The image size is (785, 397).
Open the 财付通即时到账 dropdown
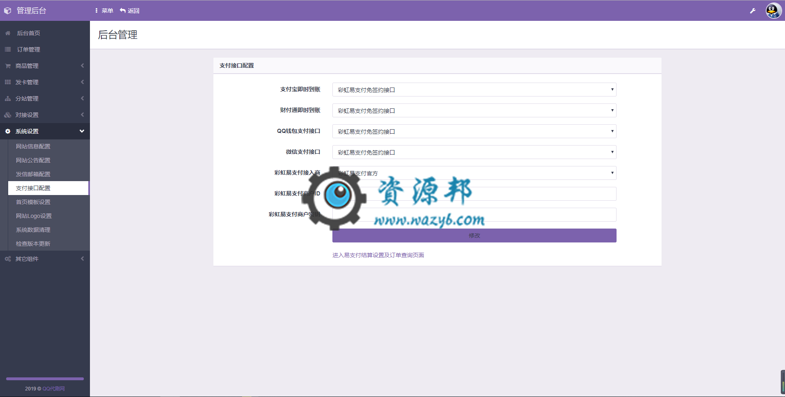tap(474, 110)
